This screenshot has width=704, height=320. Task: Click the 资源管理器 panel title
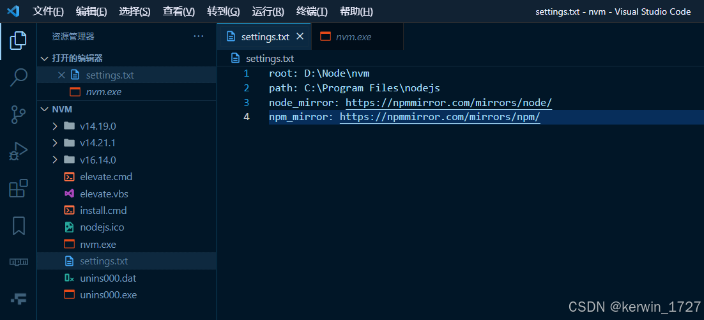tap(73, 37)
